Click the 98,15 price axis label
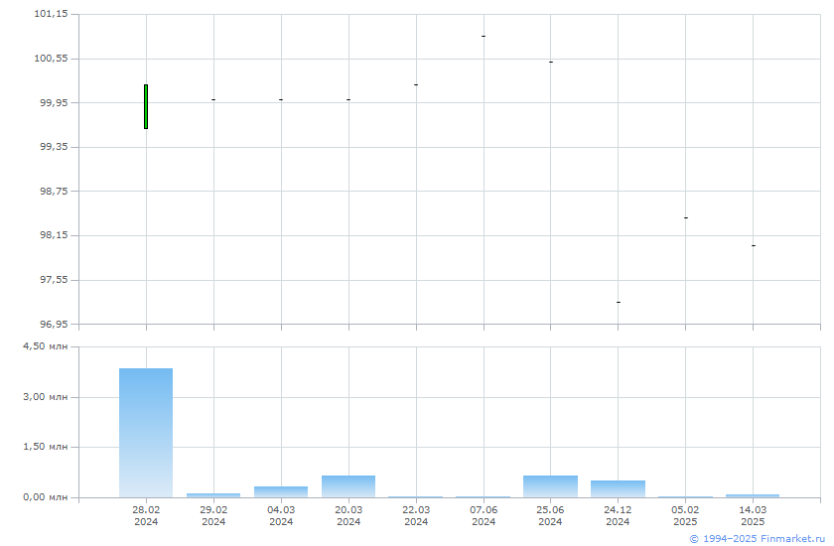This screenshot has width=834, height=546. tap(54, 235)
